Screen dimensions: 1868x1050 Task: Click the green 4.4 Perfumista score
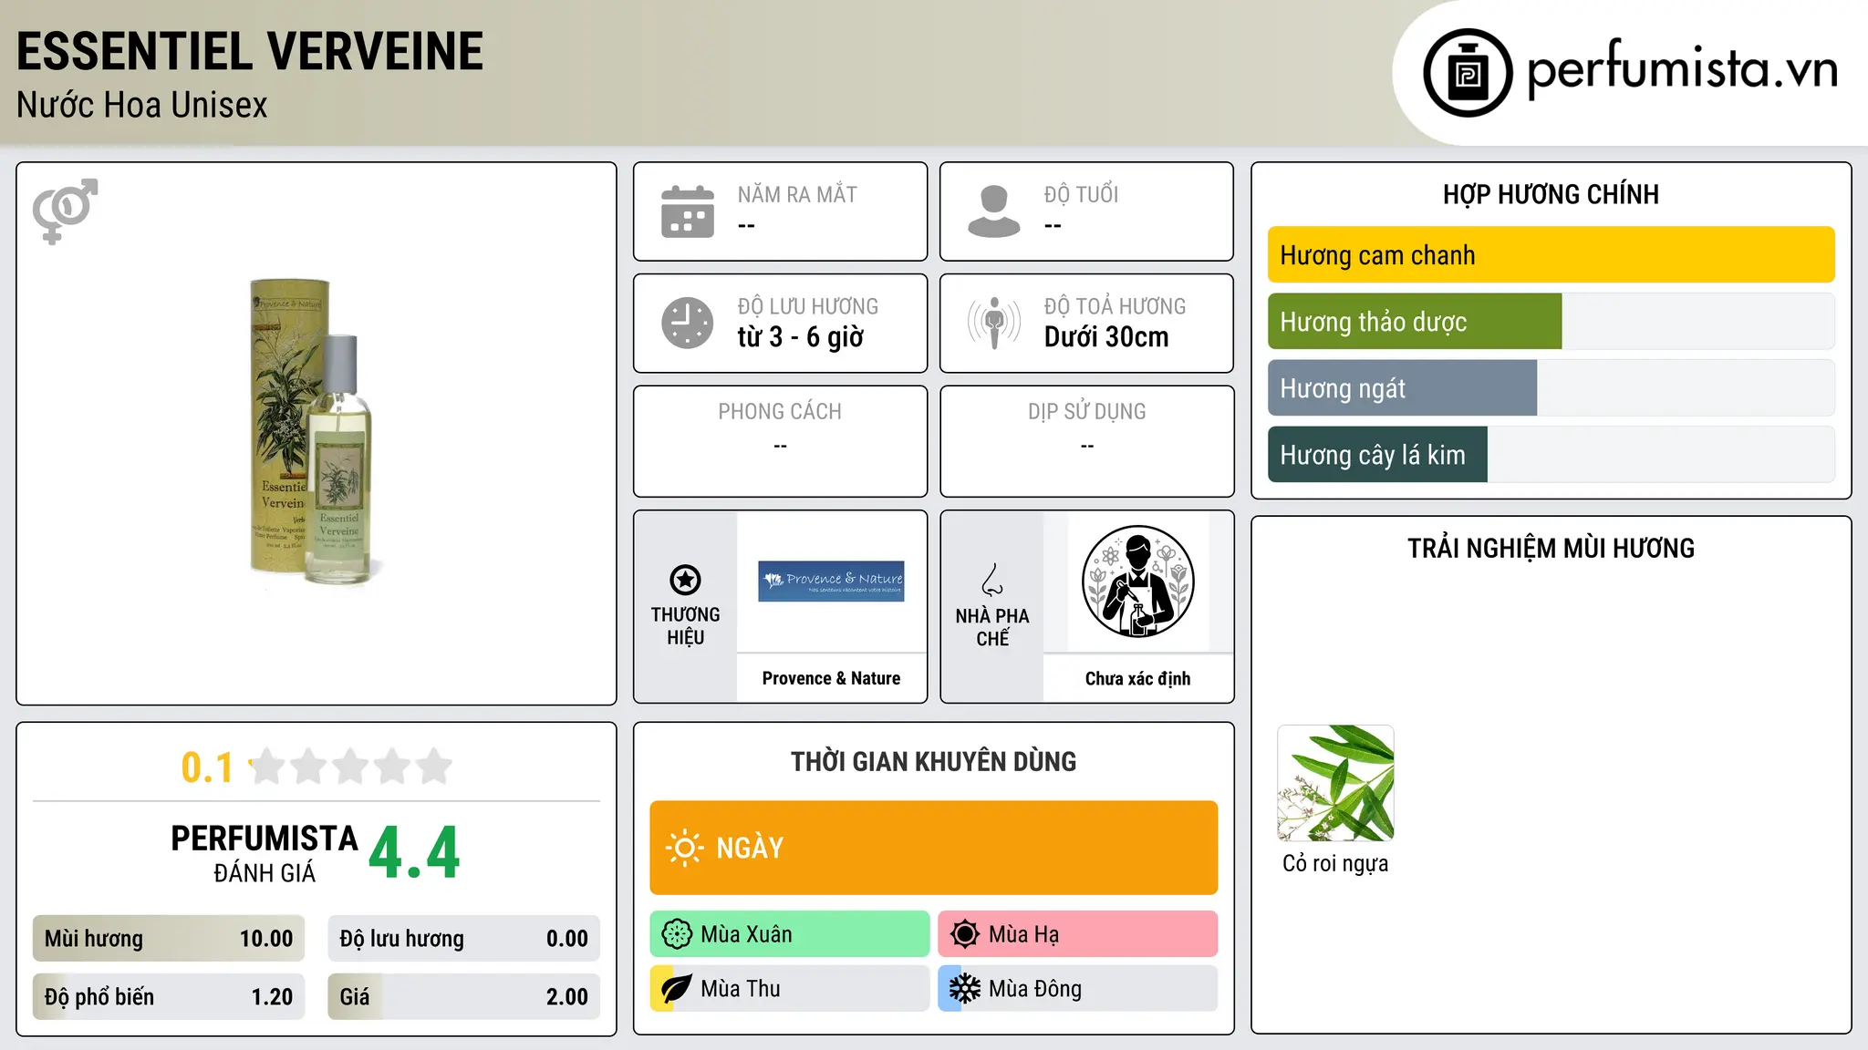pos(415,853)
